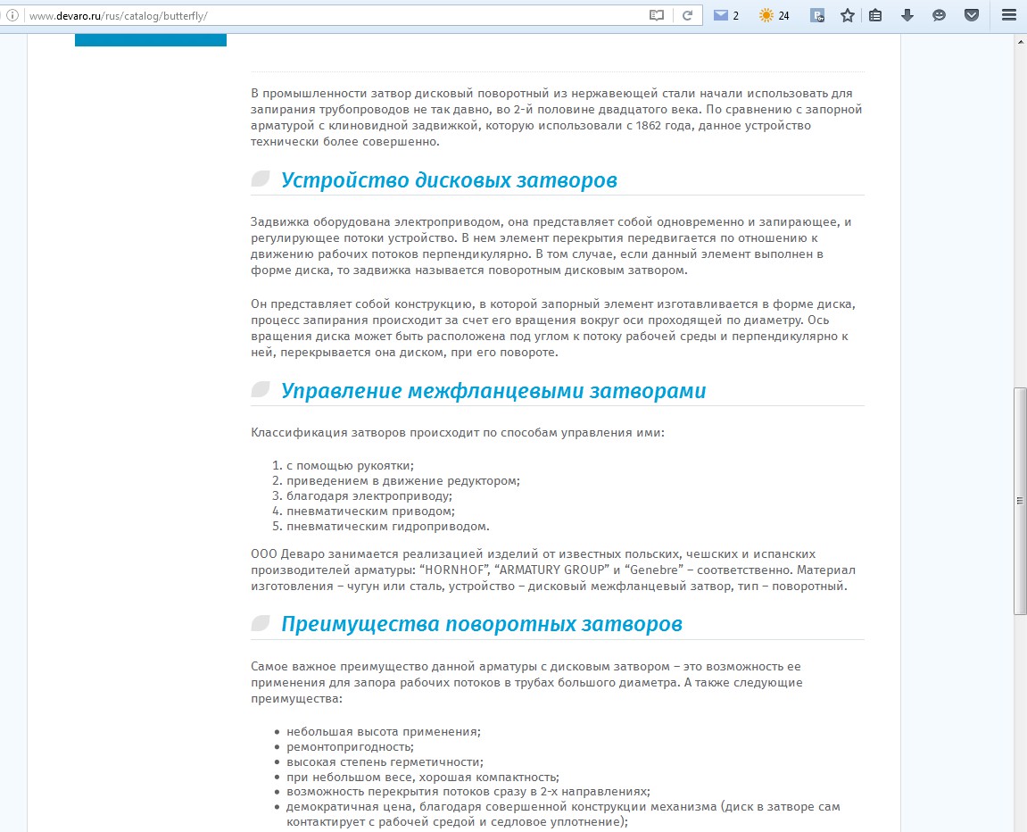This screenshot has width=1027, height=832.
Task: Bookmark this page with the star
Action: pyautogui.click(x=848, y=15)
